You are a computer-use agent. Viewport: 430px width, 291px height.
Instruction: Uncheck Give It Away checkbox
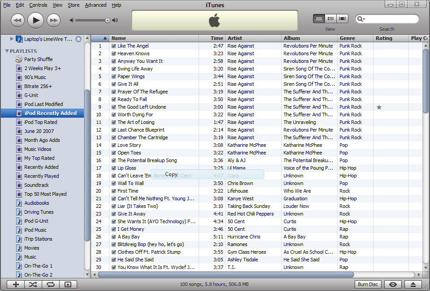pyautogui.click(x=113, y=214)
